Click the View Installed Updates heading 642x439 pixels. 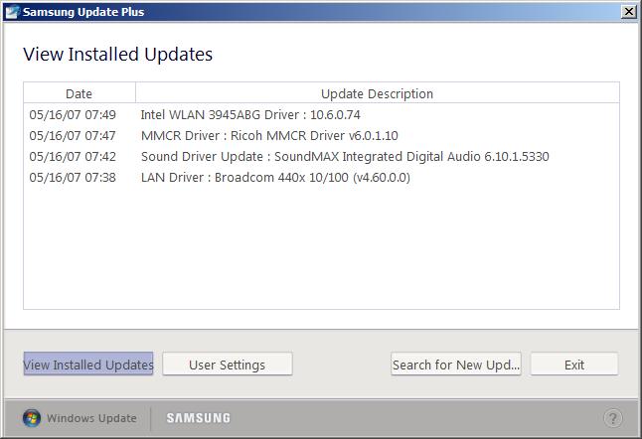(x=118, y=54)
